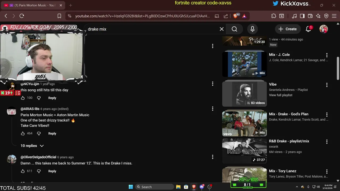Viewport: 340px width, 191px height.
Task: Open more options for Vibe playlist
Action: click(x=327, y=85)
